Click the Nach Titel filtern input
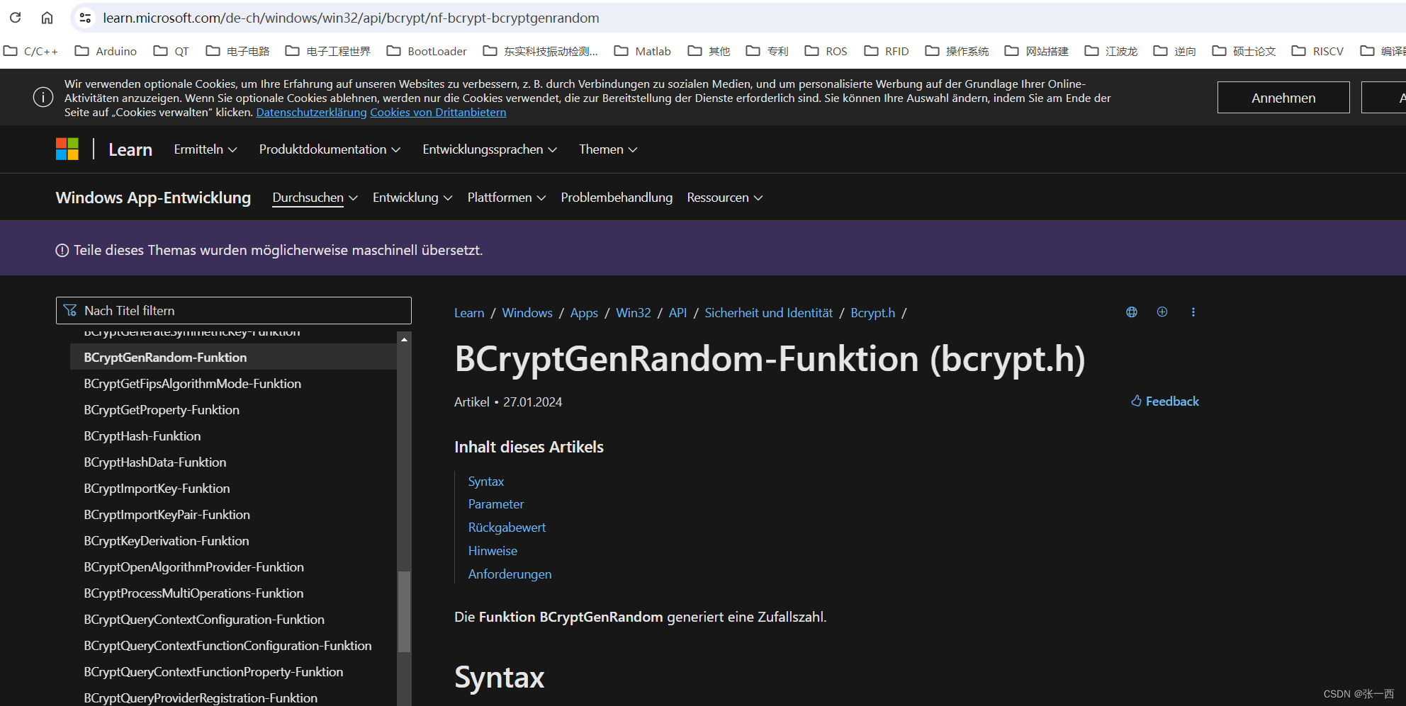 tap(234, 310)
